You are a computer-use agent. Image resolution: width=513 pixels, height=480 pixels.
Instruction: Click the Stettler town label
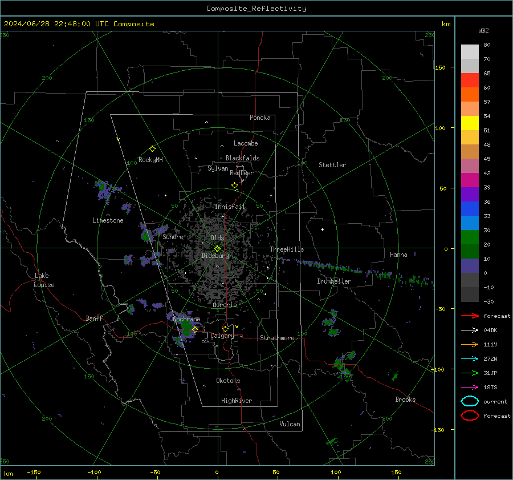coord(332,165)
